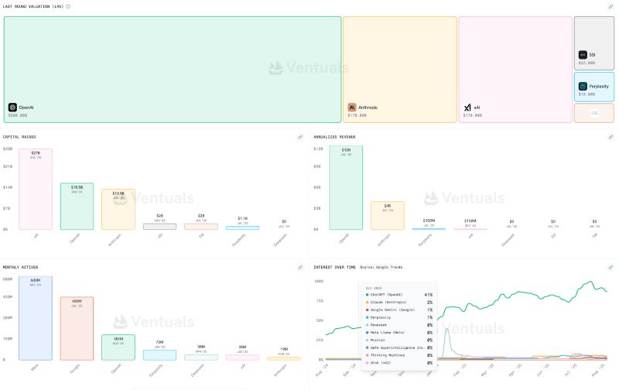Click the Perplexity logo in the treemap
Viewport: 619px width, 390px height.
coord(583,86)
